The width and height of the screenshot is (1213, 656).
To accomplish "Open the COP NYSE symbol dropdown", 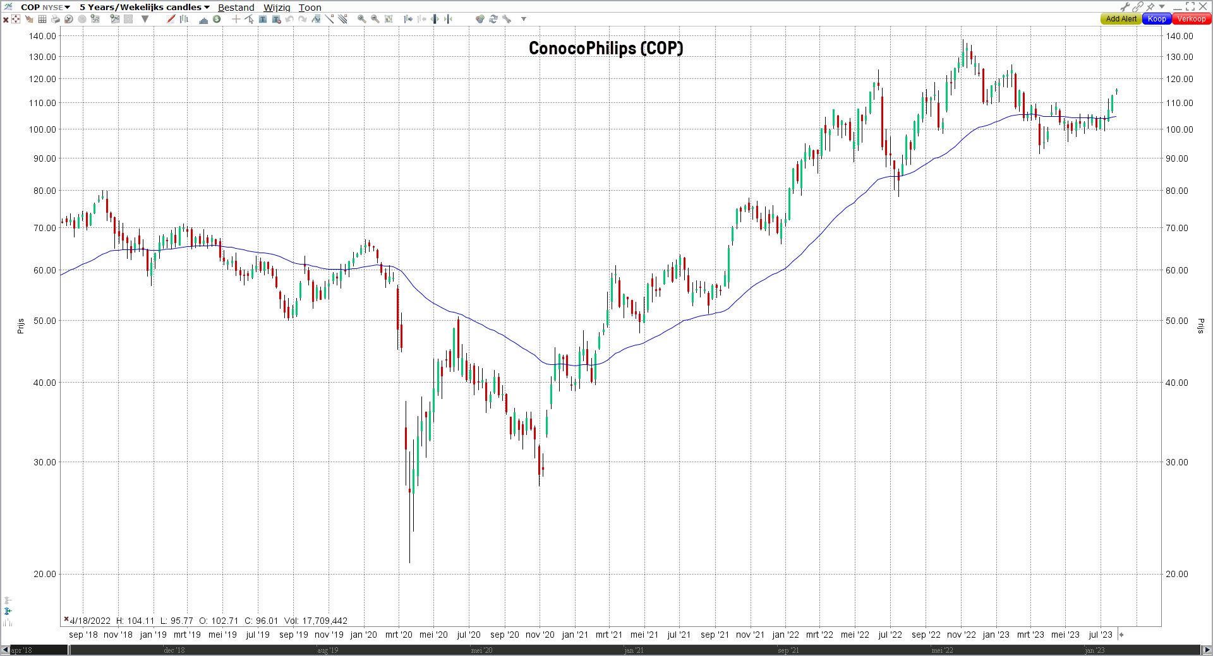I will [x=45, y=7].
